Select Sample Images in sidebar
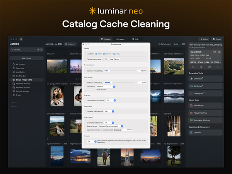The image size is (232, 174). [x=26, y=91]
